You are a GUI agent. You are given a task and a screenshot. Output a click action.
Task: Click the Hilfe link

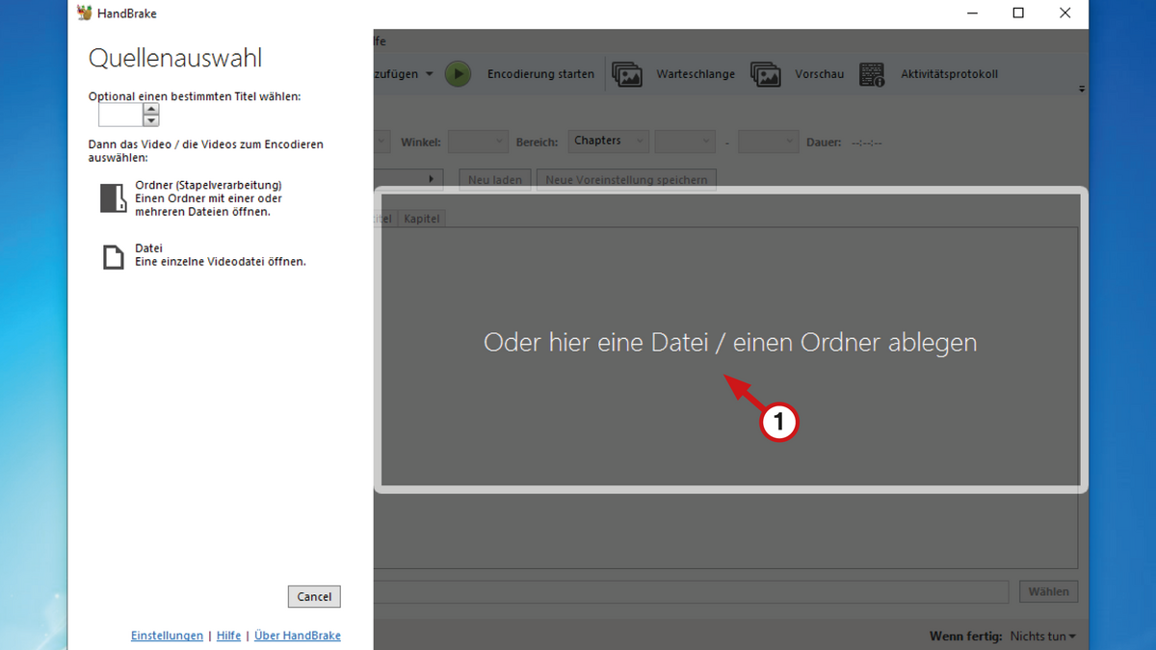click(x=228, y=636)
